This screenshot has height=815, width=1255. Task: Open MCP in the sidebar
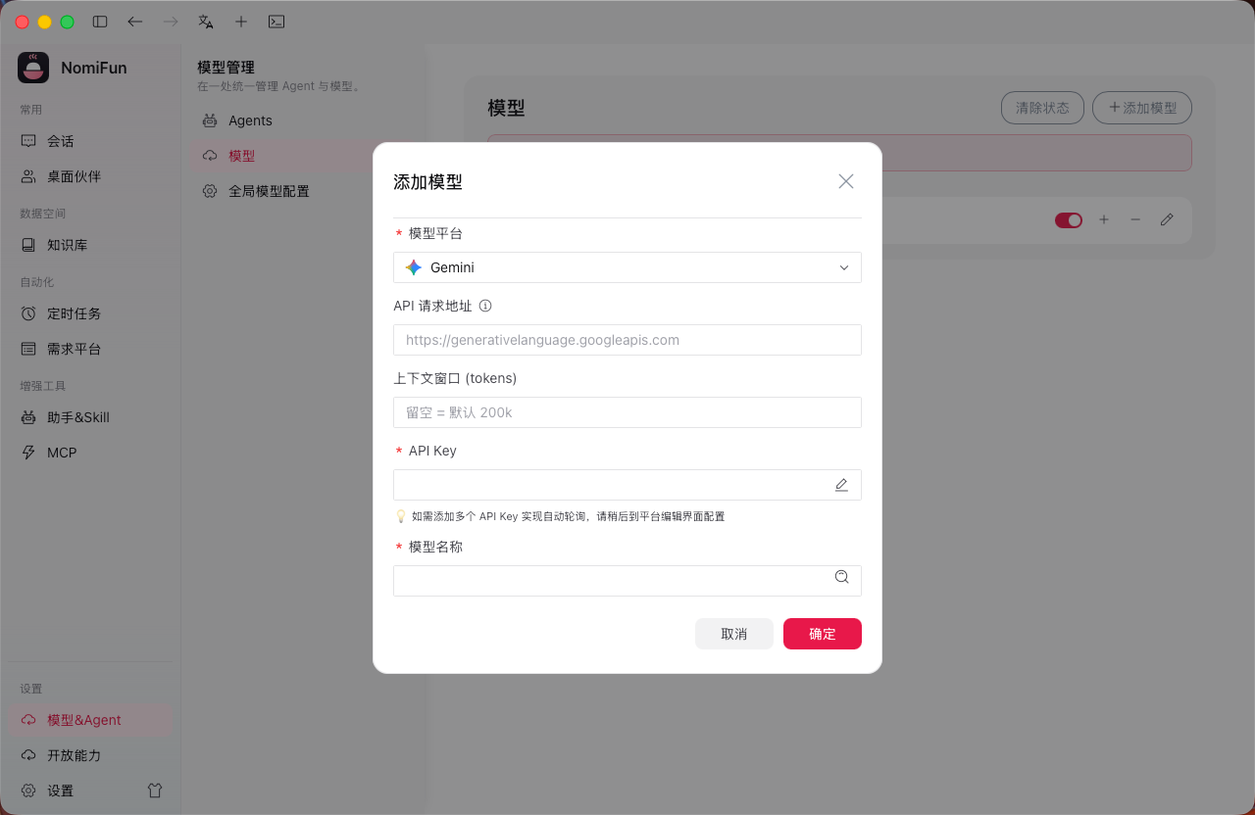pos(90,453)
